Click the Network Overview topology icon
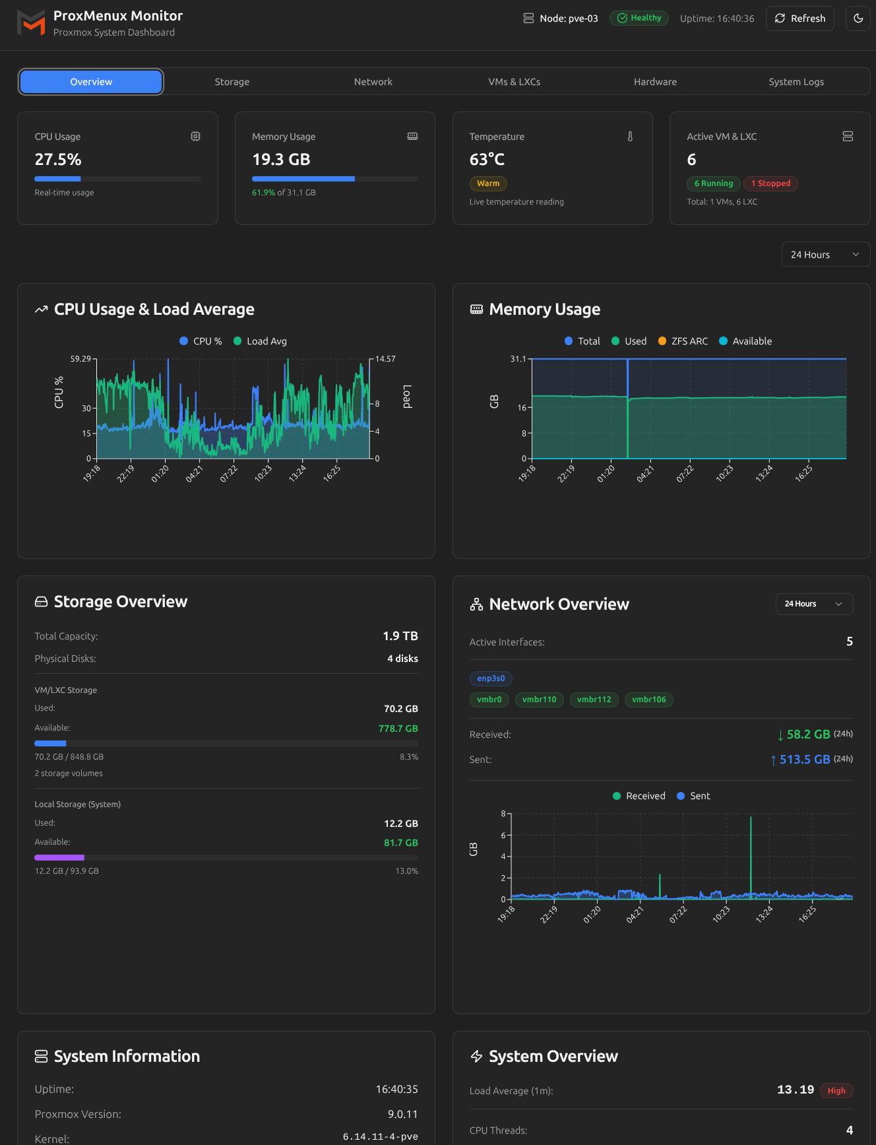 tap(476, 605)
